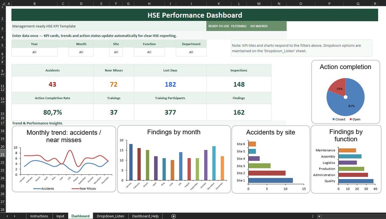Click the November bar in Findings by month

(x=214, y=163)
